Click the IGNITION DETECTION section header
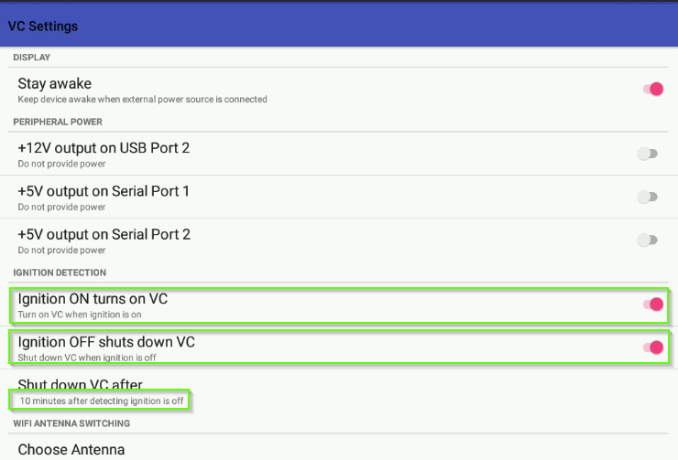The height and width of the screenshot is (460, 678). pyautogui.click(x=60, y=273)
